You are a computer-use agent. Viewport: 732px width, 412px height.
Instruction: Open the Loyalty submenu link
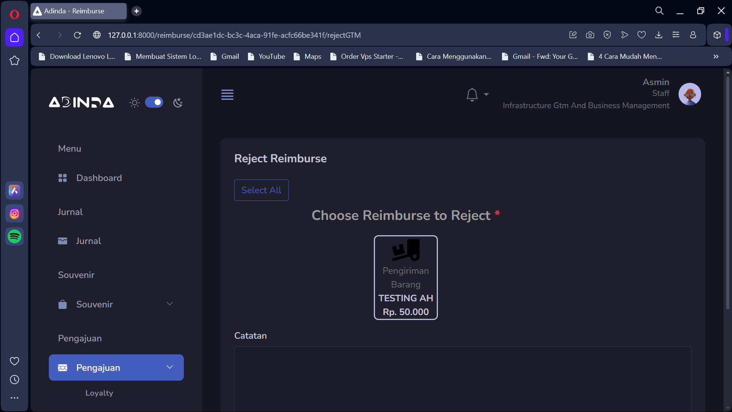(99, 393)
